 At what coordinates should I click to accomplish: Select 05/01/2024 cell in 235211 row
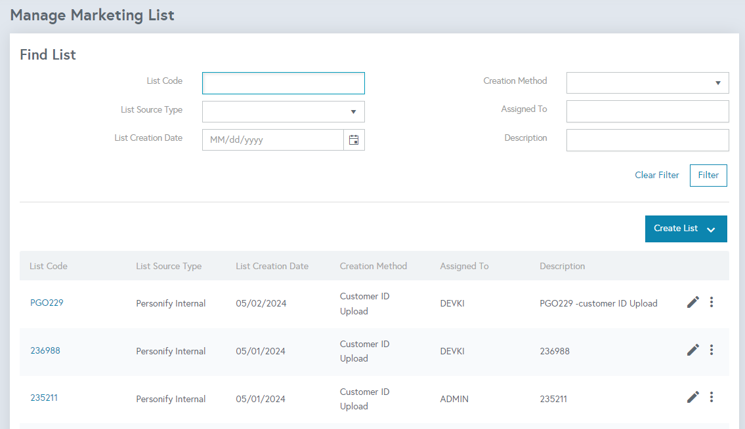pos(261,399)
